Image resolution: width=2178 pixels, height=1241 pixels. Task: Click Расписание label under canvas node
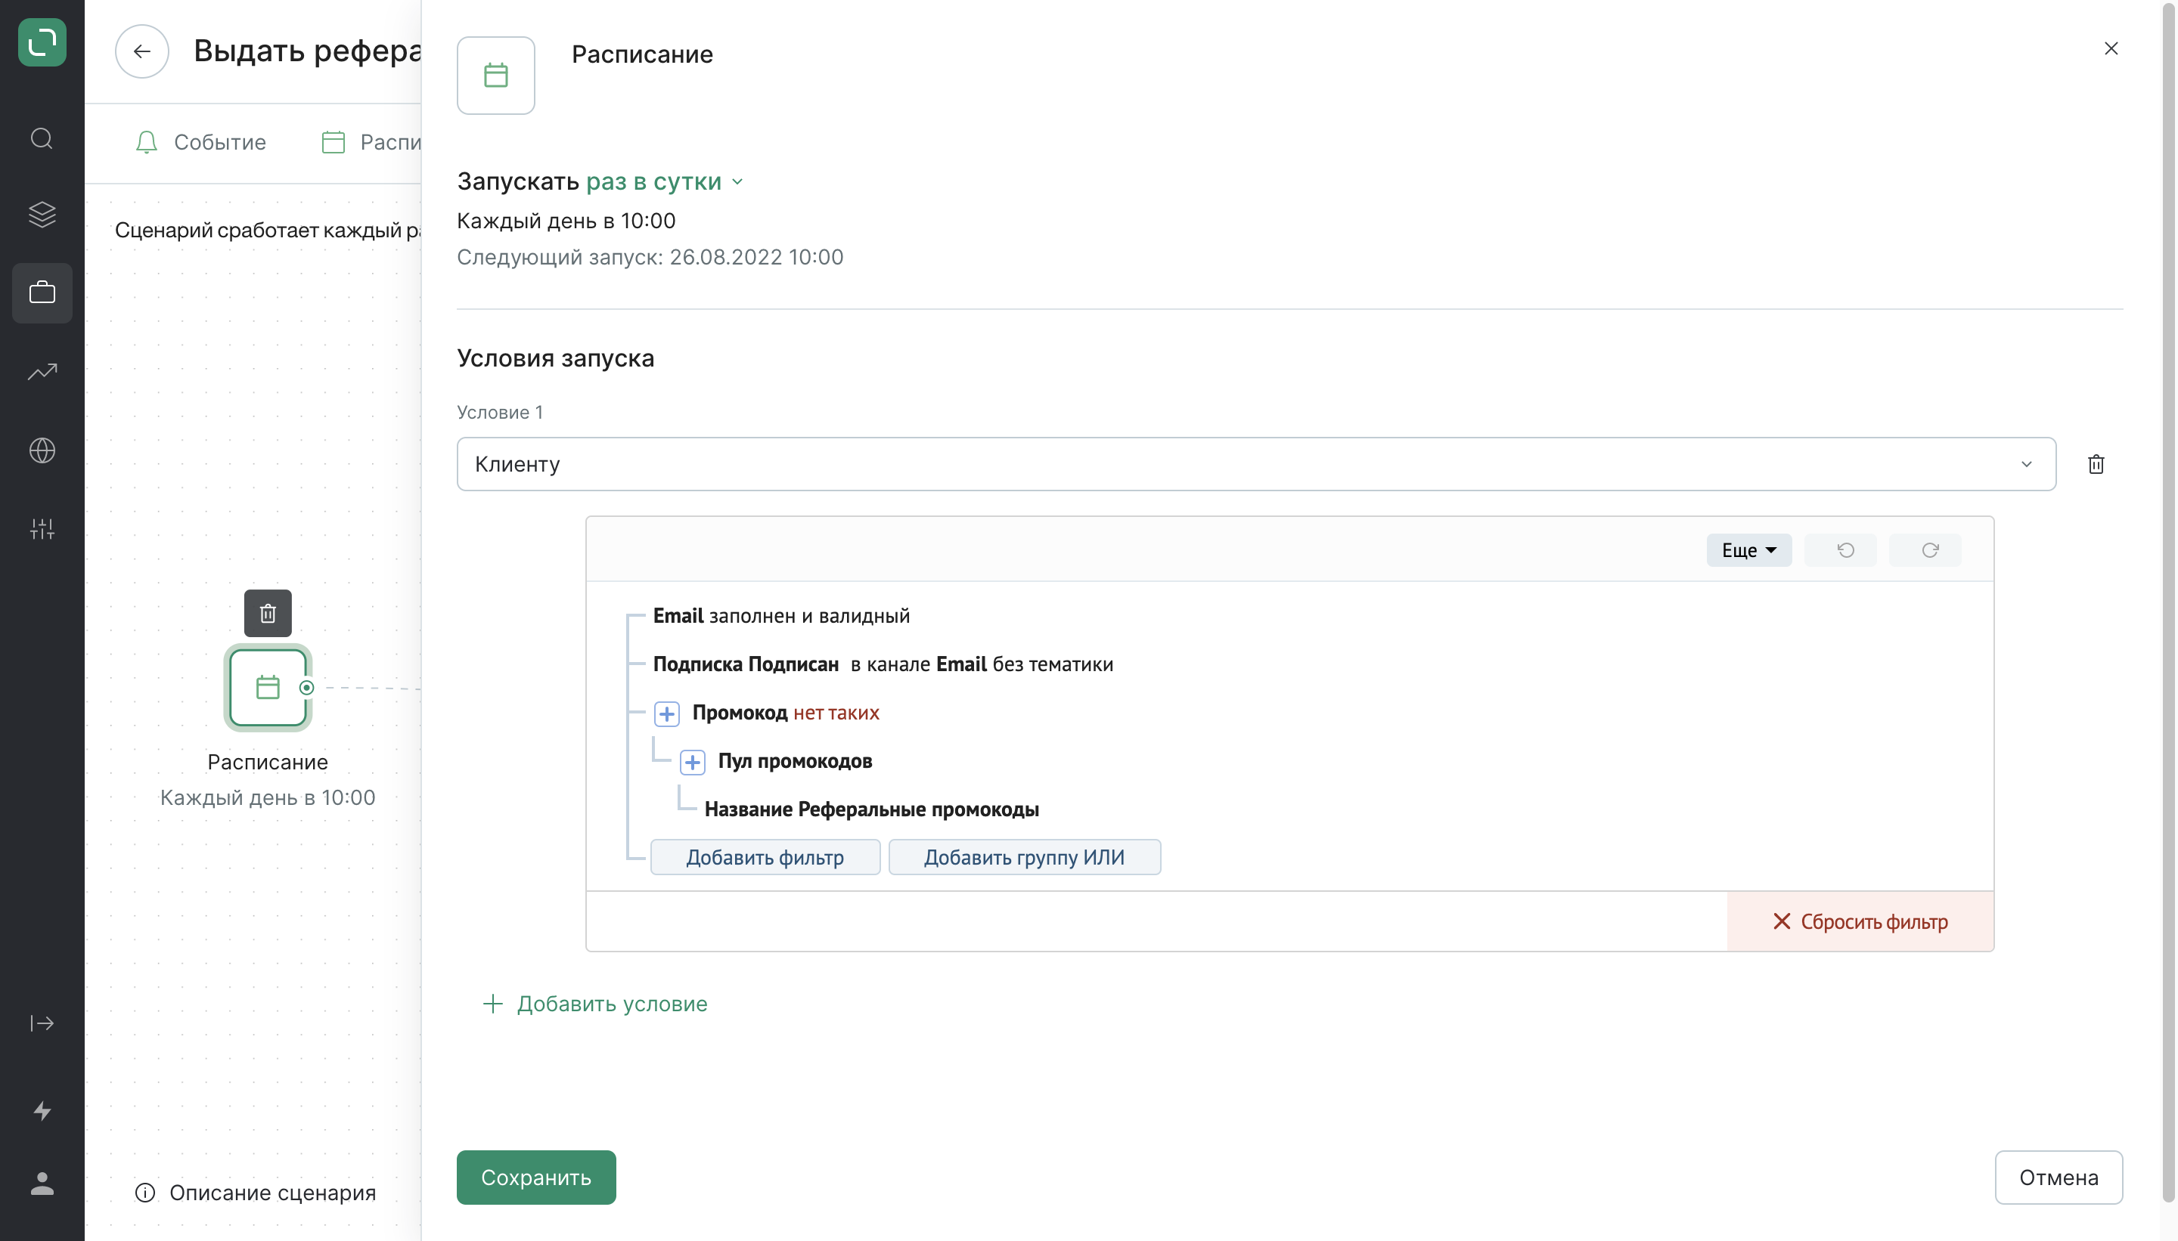268,762
